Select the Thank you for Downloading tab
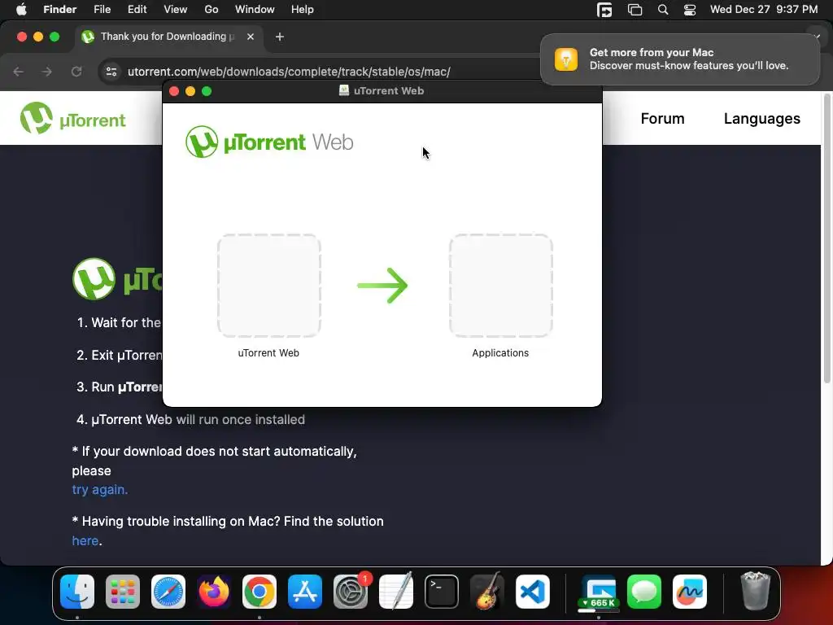The image size is (833, 625). tap(168, 37)
